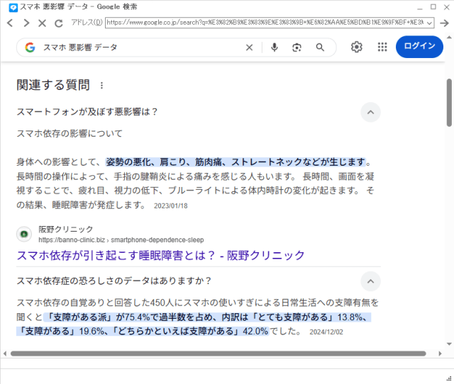This screenshot has height=384, width=454.
Task: Go forward with the forward arrow
Action: tap(26, 23)
